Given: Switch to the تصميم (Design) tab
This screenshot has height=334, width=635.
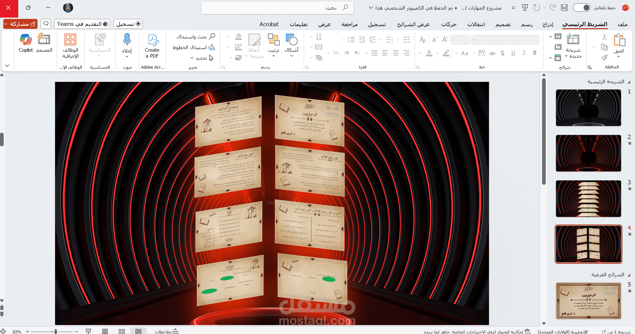Looking at the screenshot, I should click(x=503, y=24).
